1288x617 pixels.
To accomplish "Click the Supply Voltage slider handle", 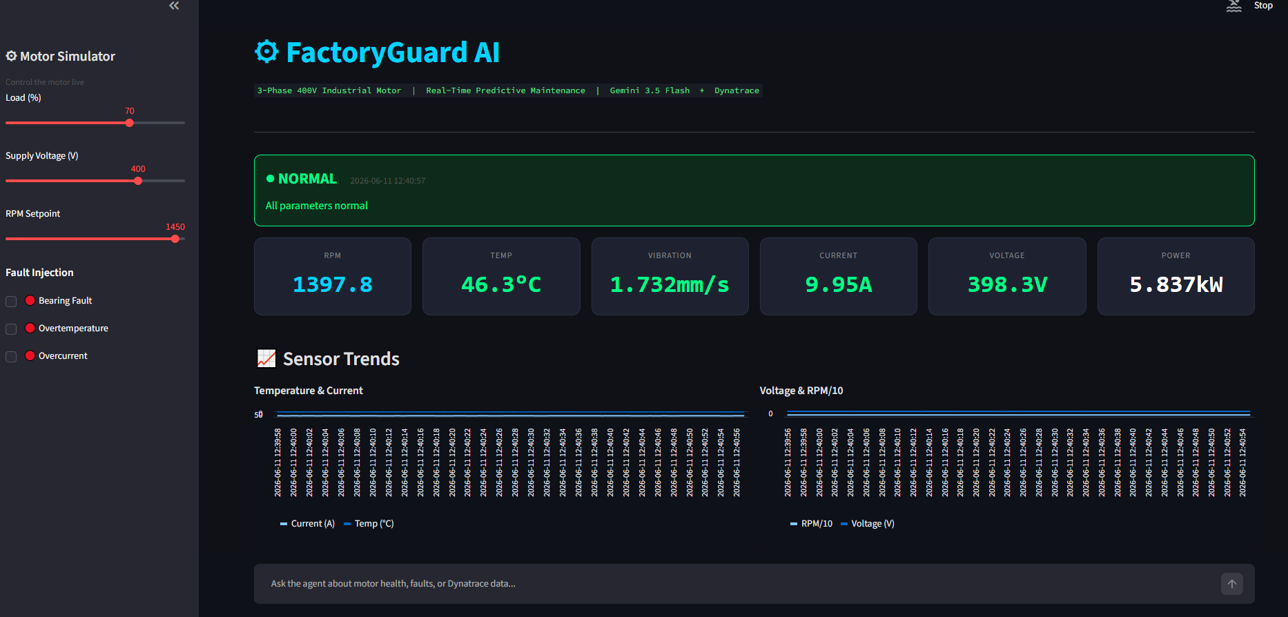I will [138, 181].
